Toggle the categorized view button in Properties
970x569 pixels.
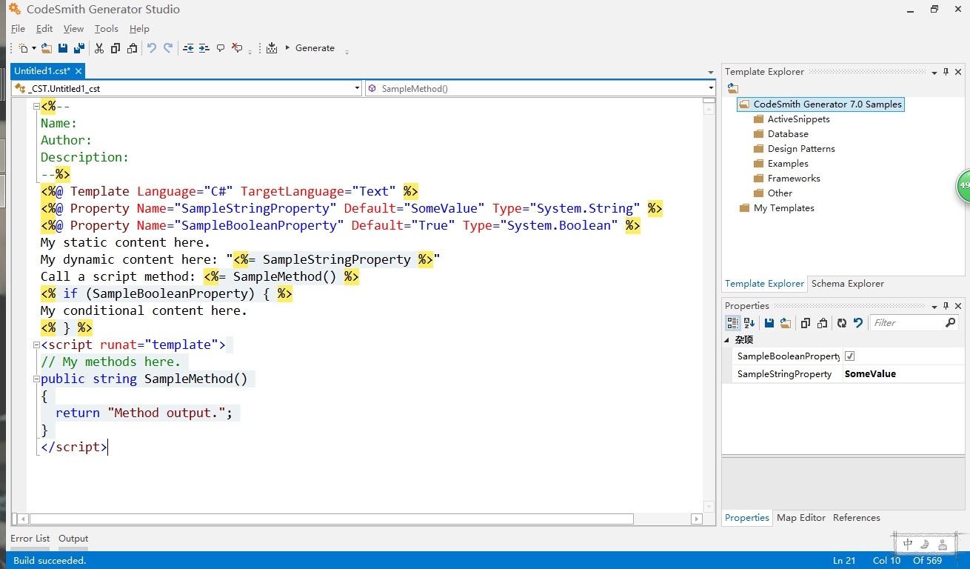pyautogui.click(x=732, y=323)
